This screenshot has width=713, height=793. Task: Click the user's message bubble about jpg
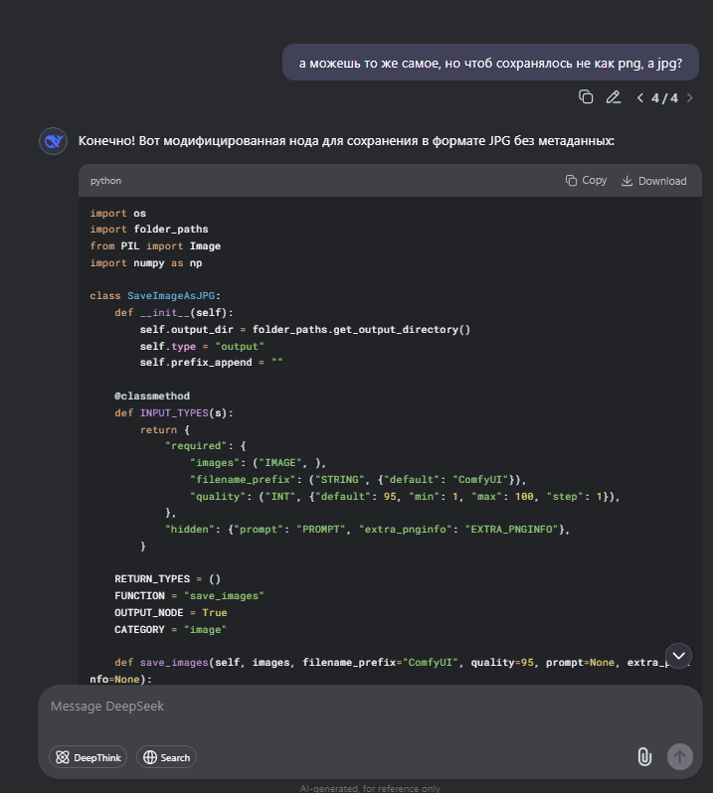pyautogui.click(x=490, y=63)
